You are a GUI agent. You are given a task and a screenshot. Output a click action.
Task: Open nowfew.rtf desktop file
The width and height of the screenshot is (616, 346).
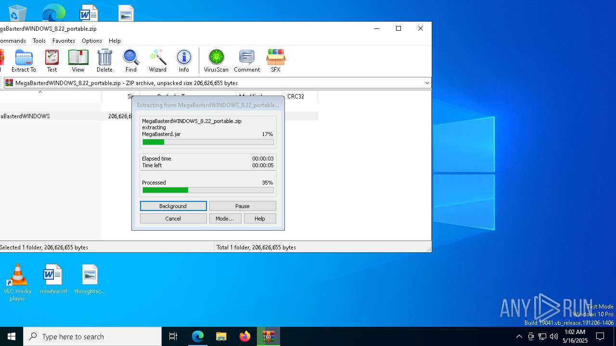(x=53, y=279)
